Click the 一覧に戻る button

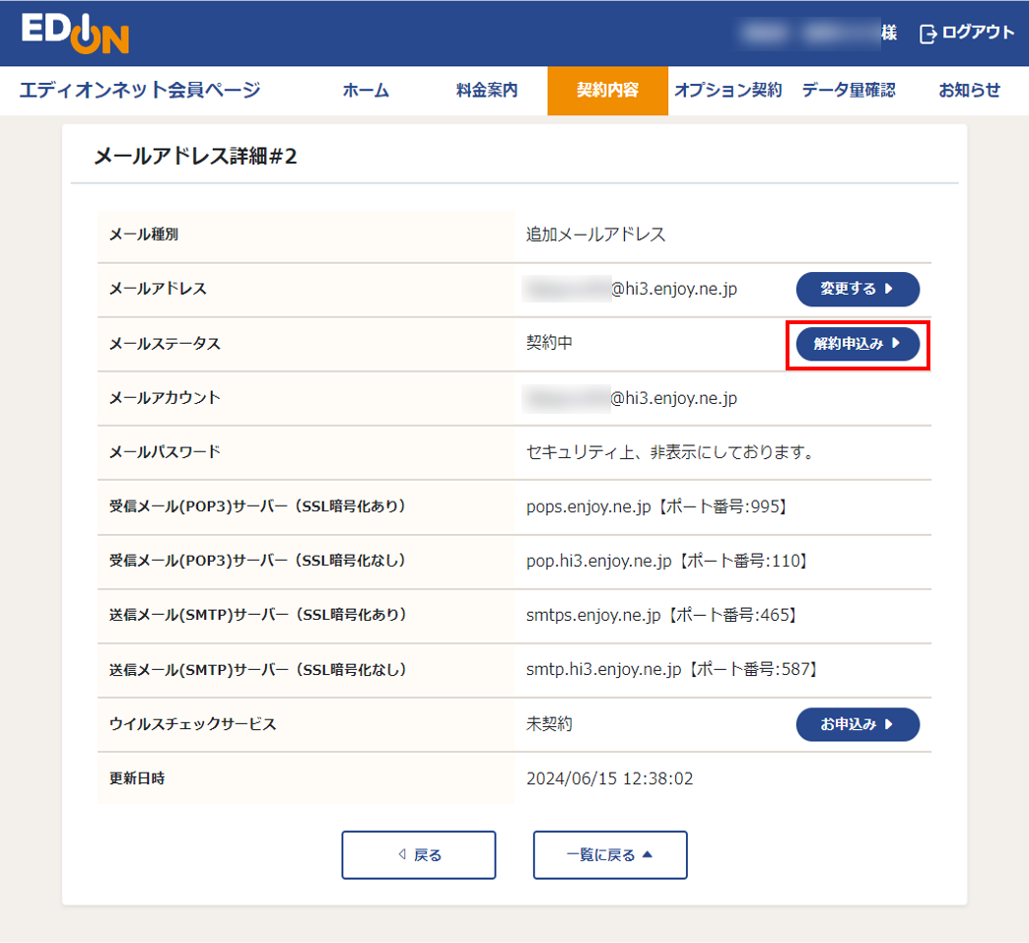click(x=610, y=855)
